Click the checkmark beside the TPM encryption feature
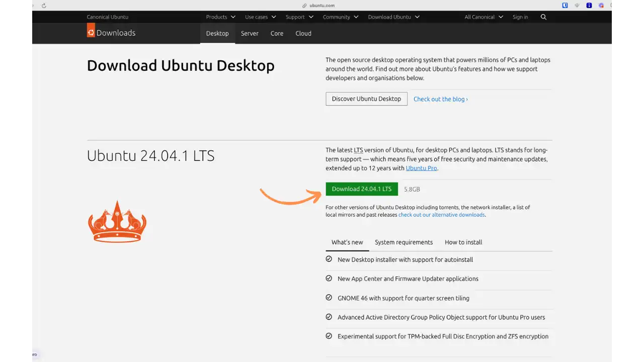The image size is (644, 362). tap(329, 336)
